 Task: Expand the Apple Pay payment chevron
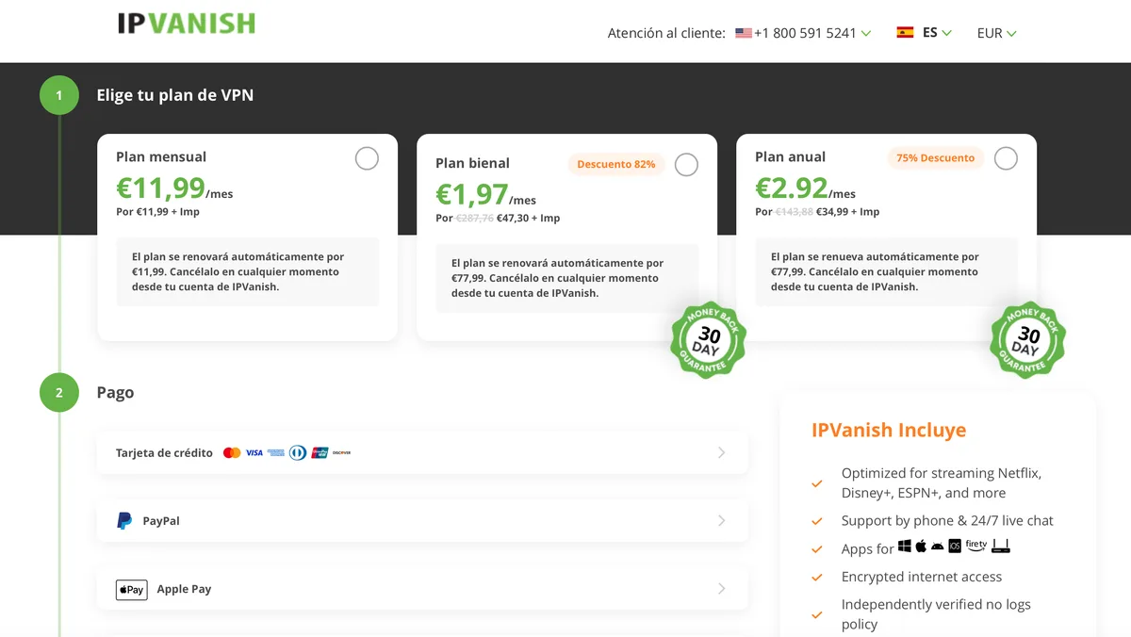click(722, 589)
